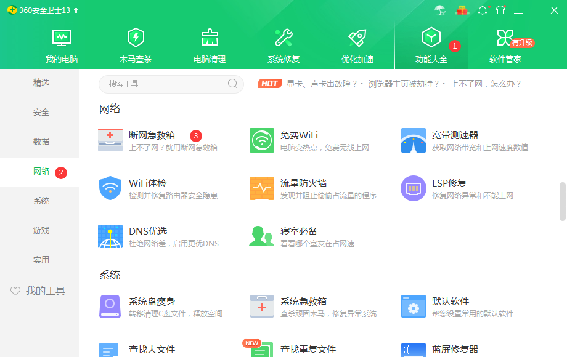Image resolution: width=567 pixels, height=357 pixels.
Task: Click the umbrella protection icon in titlebar
Action: click(x=440, y=10)
